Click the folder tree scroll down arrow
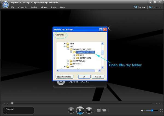Image resolution: width=164 pixels, height=116 pixels. coord(102,68)
